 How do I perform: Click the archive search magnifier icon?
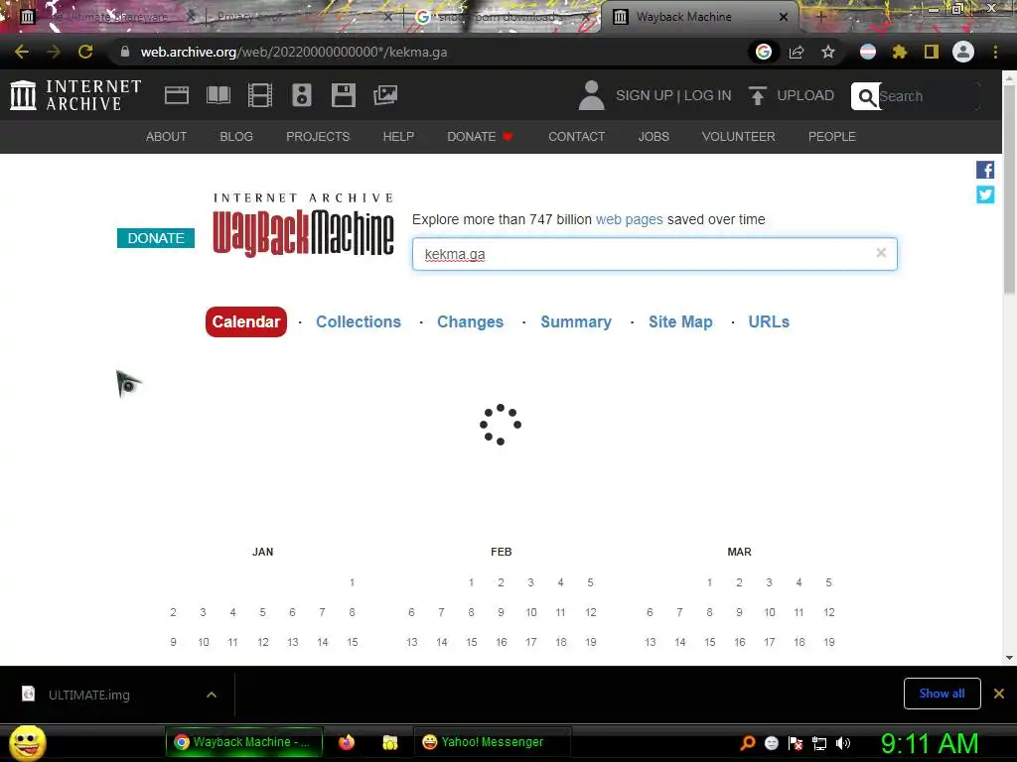[x=866, y=96]
